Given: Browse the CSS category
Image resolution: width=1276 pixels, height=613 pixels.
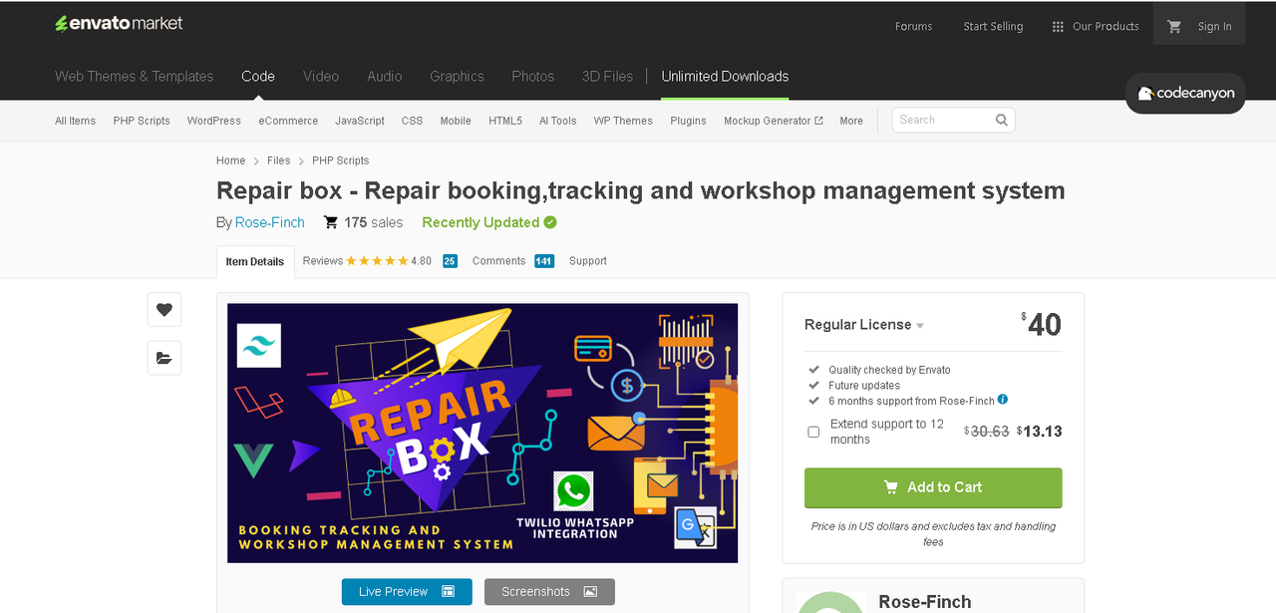Looking at the screenshot, I should [x=412, y=121].
